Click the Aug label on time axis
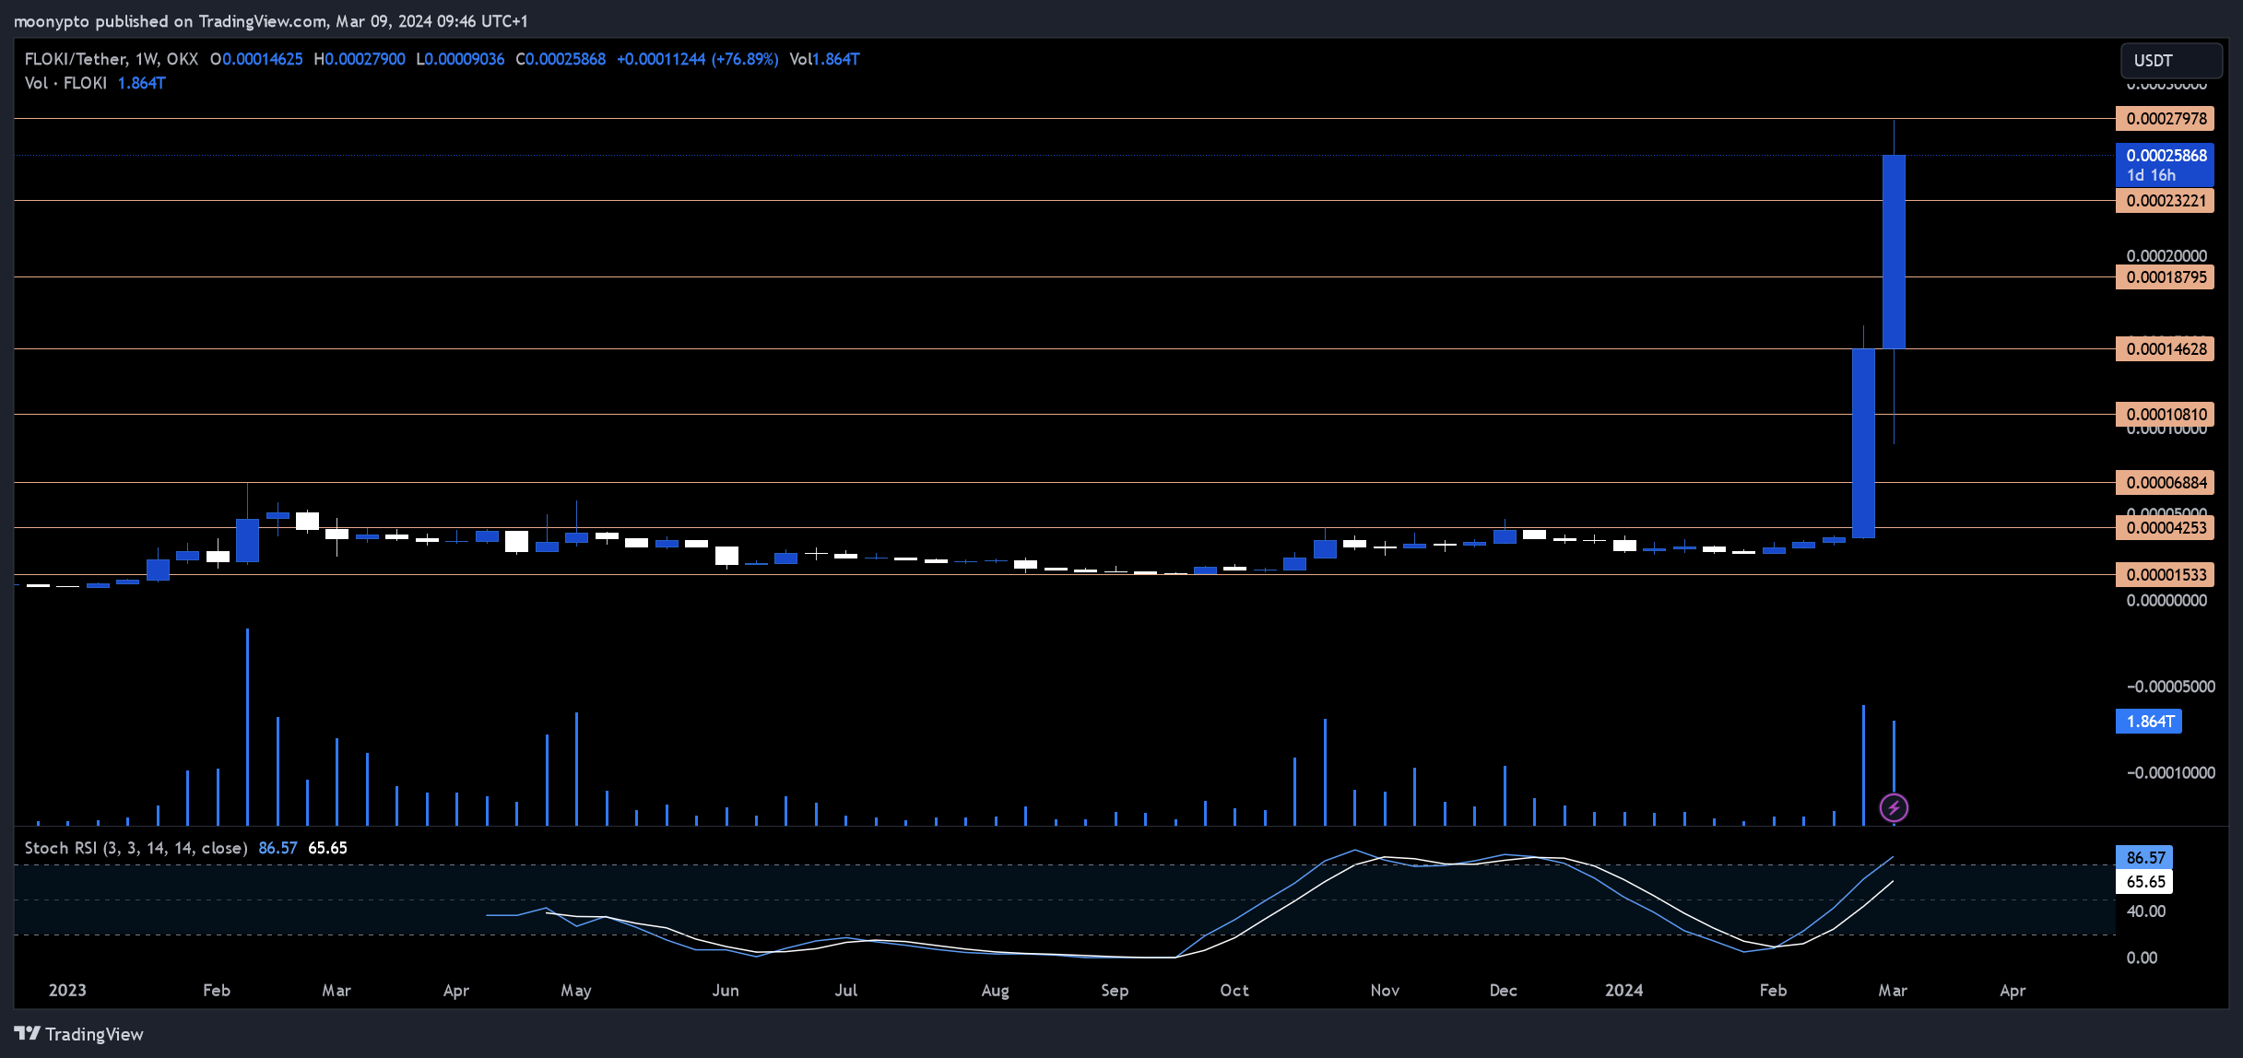Screen dimensions: 2243x1058 [995, 991]
